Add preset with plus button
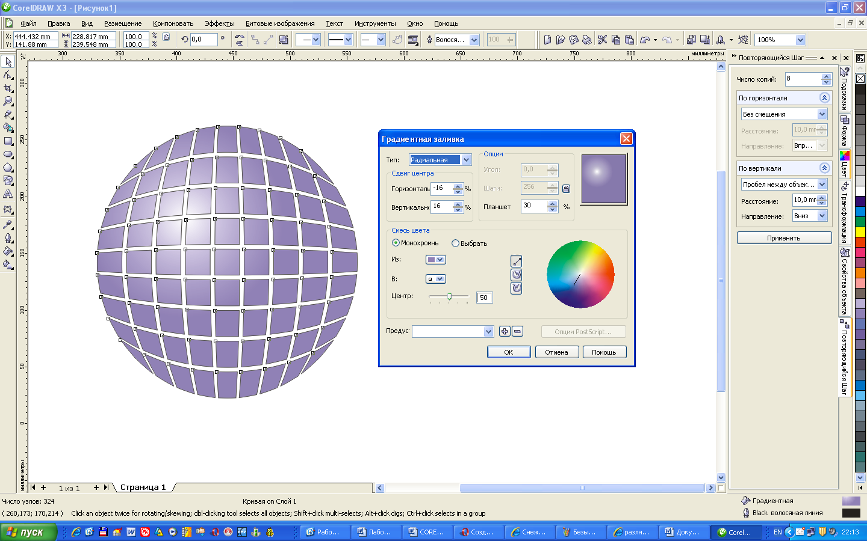Viewport: 867px width, 541px height. click(505, 331)
